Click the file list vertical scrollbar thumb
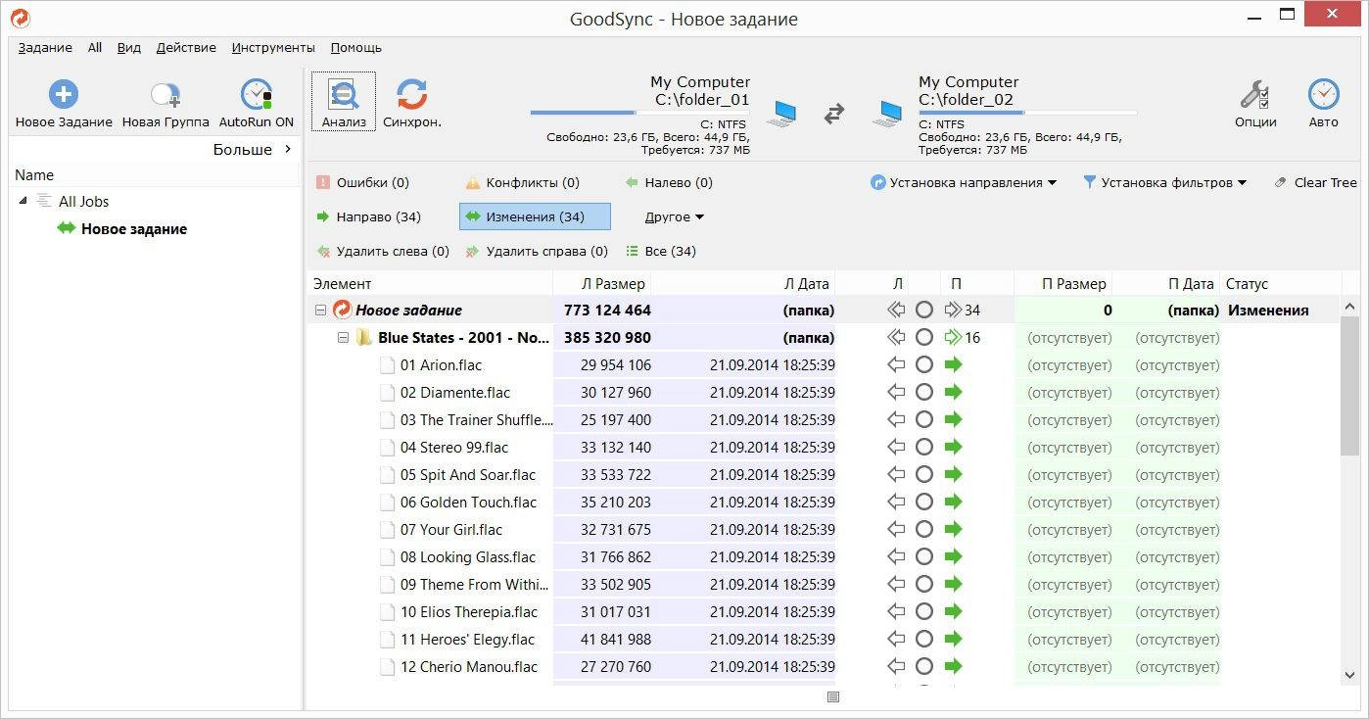This screenshot has width=1369, height=719. coord(1349,385)
